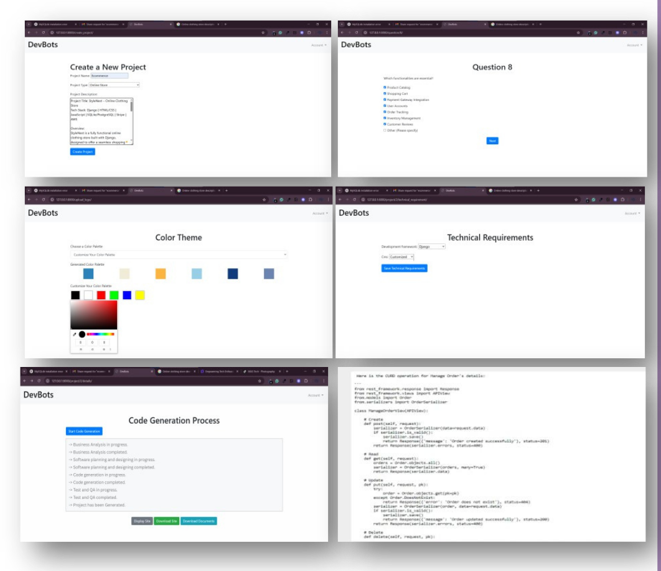
Task: Pick color with the eyedropper tool
Action: click(75, 335)
